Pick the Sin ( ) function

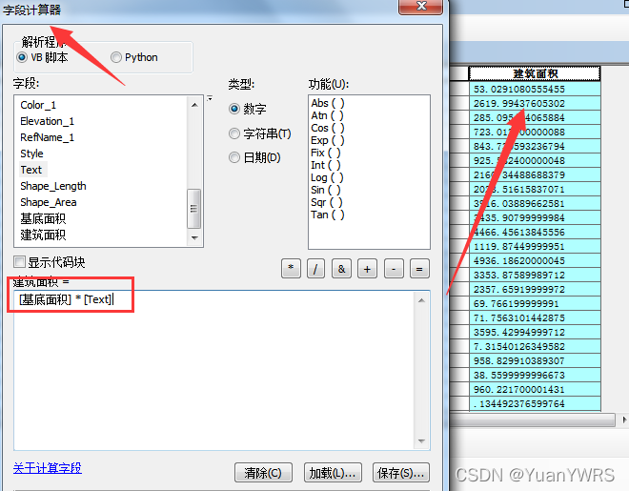[x=325, y=190]
